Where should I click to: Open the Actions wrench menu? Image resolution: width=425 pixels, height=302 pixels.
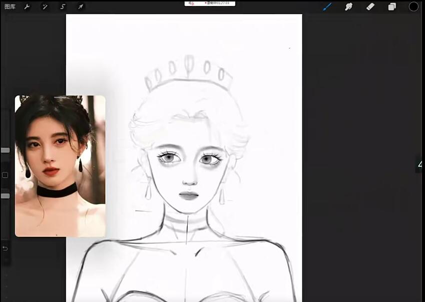(x=26, y=7)
